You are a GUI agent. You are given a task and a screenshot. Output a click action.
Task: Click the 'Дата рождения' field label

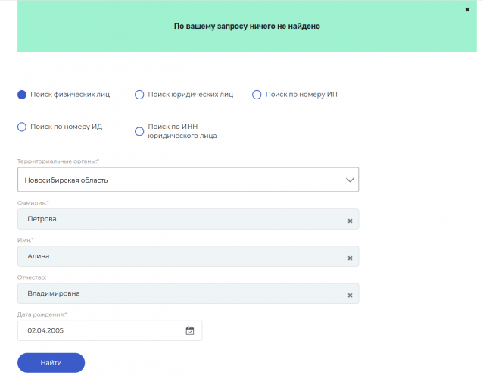click(42, 314)
